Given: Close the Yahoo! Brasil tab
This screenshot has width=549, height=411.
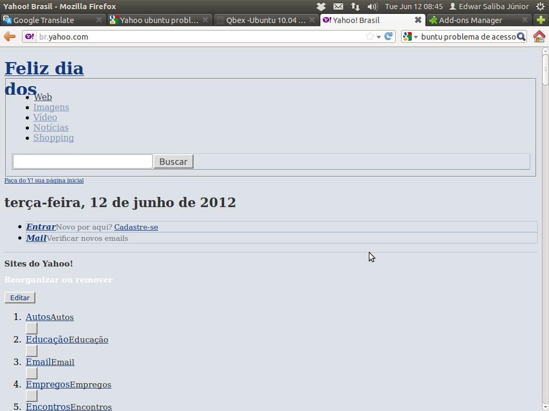Looking at the screenshot, I should [418, 20].
